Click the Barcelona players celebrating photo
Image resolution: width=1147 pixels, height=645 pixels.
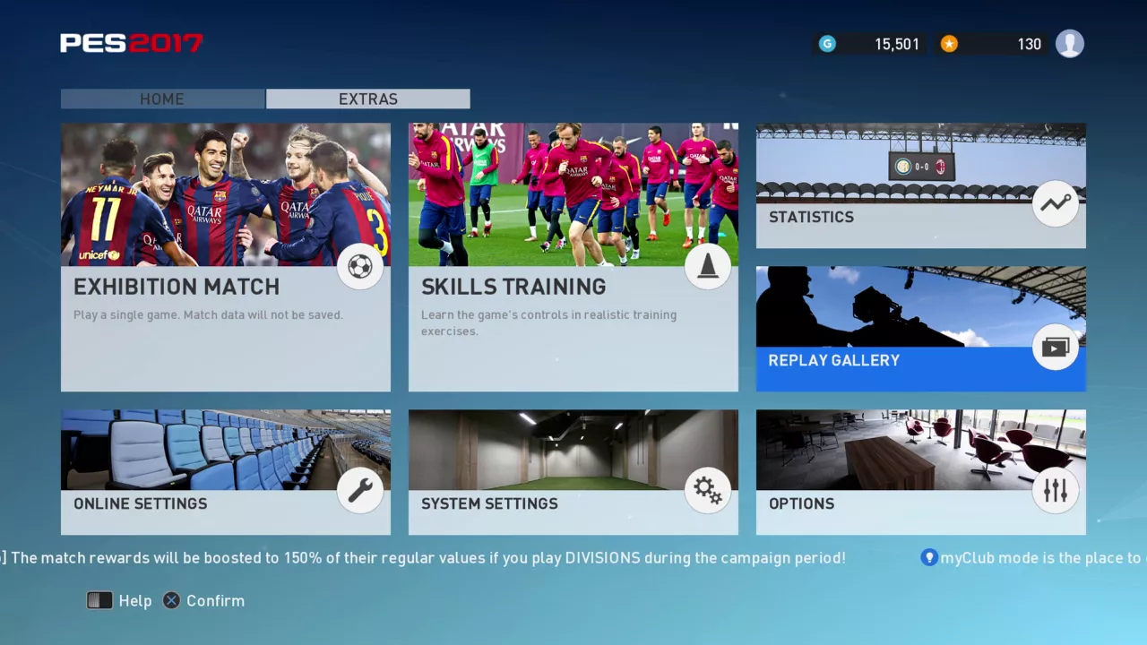pos(226,194)
